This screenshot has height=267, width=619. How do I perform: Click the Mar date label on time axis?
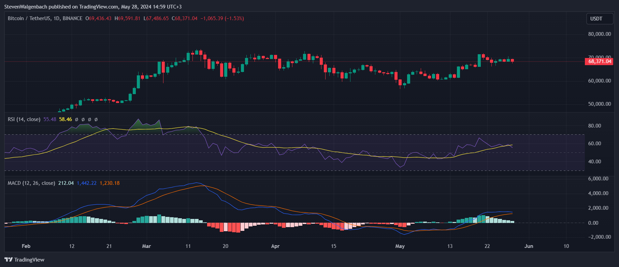point(146,246)
